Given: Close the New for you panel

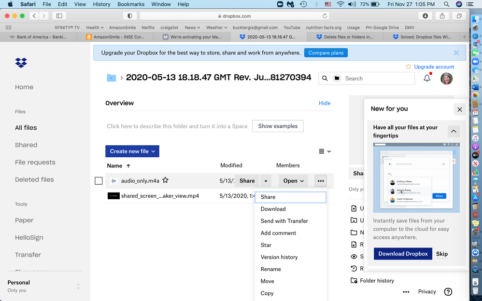Looking at the screenshot, I should (x=460, y=109).
